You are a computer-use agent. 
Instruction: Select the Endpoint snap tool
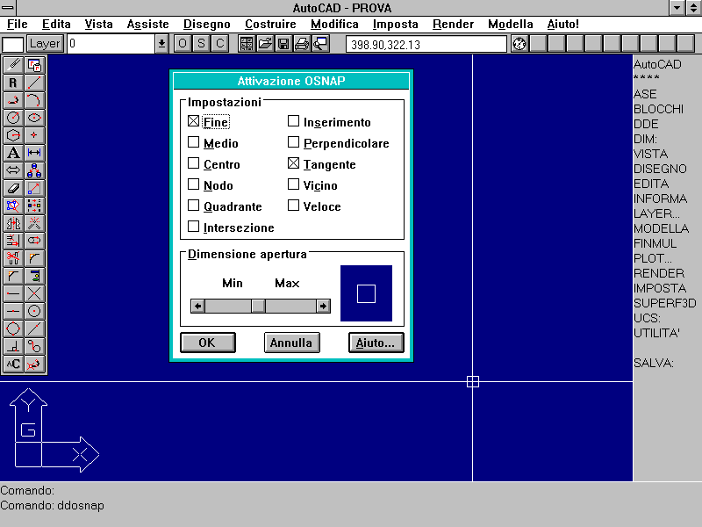[x=13, y=293]
